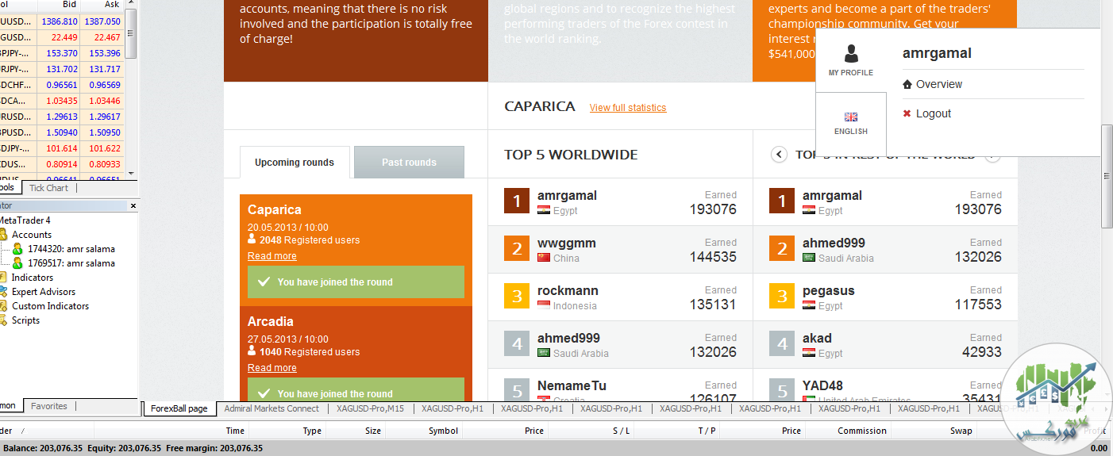Screen dimensions: 1113x456
Task: Close the Navigator panel
Action: (132, 205)
